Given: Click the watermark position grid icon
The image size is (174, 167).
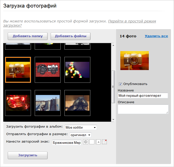Looking at the screenshot, I should 104,142.
